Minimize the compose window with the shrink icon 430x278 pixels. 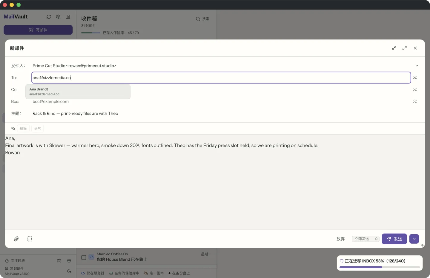click(x=394, y=48)
